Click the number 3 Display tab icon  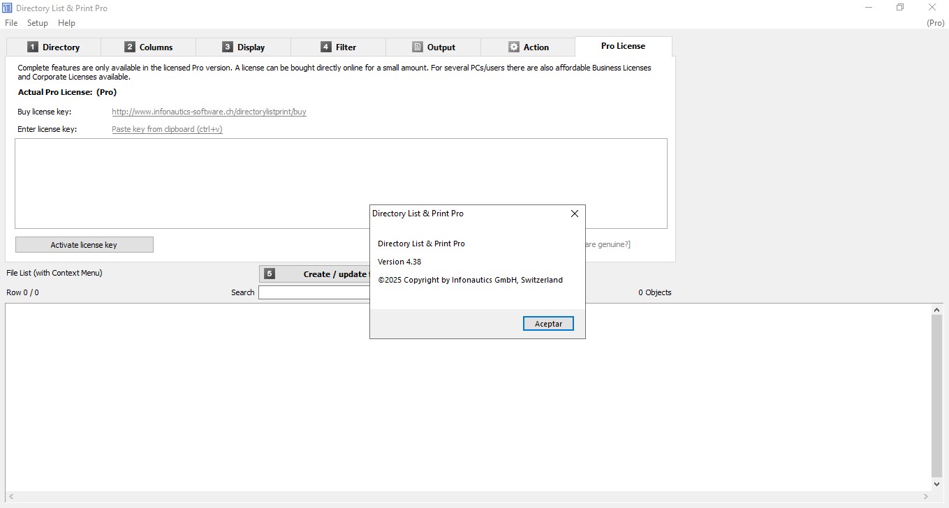pos(228,47)
